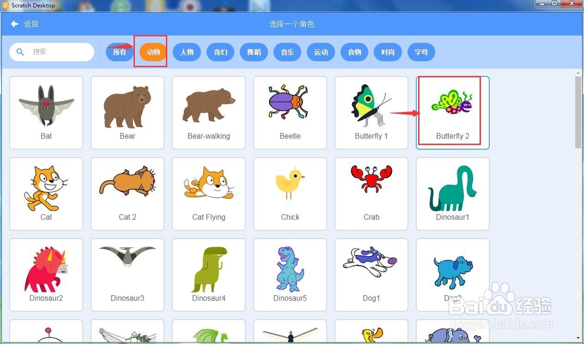Pick the Butterfly 2 sprite
Screen dimensions: 584x344
[453, 113]
